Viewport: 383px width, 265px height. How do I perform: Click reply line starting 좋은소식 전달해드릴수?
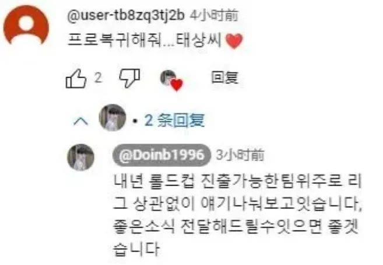tap(236, 226)
